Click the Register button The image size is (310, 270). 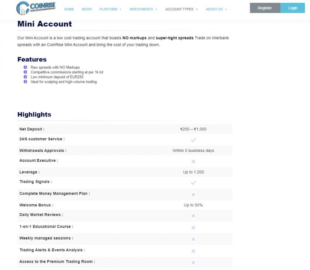point(265,8)
